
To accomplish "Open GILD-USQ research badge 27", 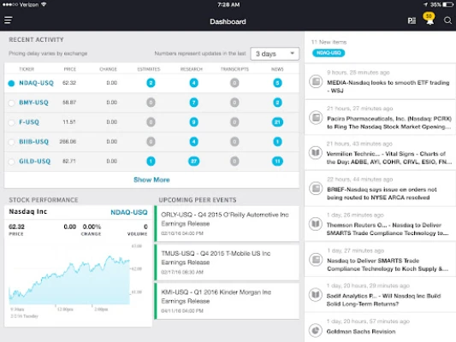I will click(x=193, y=162).
